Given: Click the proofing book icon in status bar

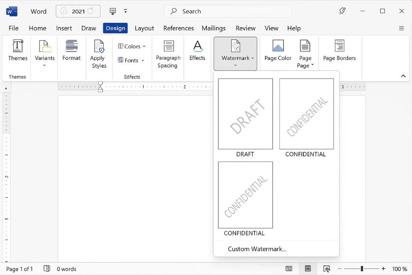Looking at the screenshot, I should [x=48, y=269].
